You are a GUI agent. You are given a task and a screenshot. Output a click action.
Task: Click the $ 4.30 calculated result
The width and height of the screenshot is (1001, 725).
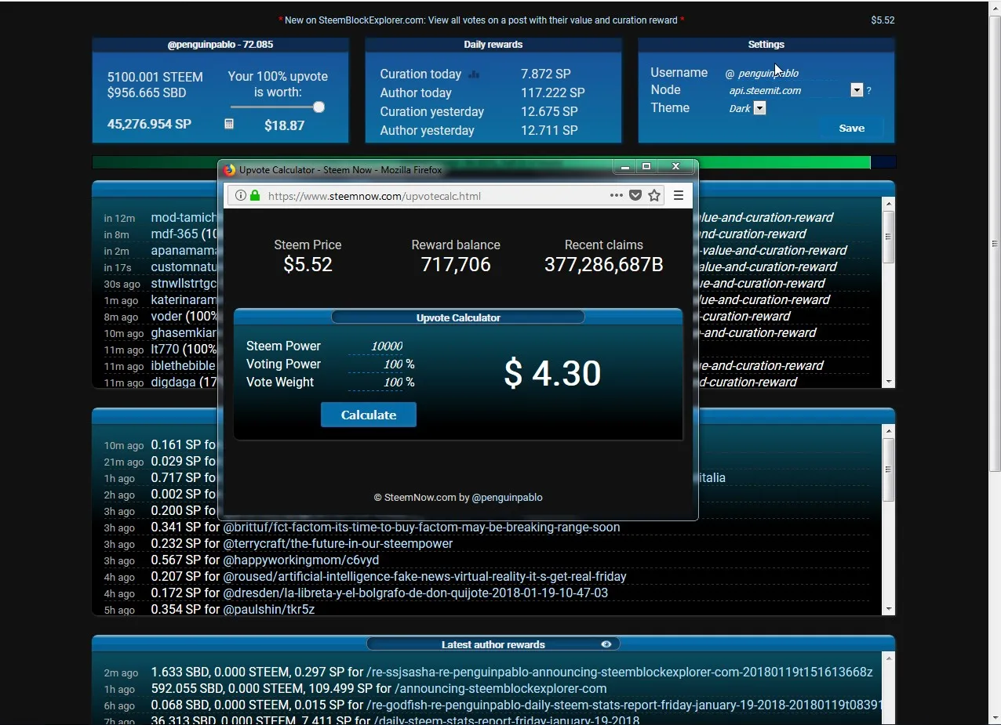point(552,373)
